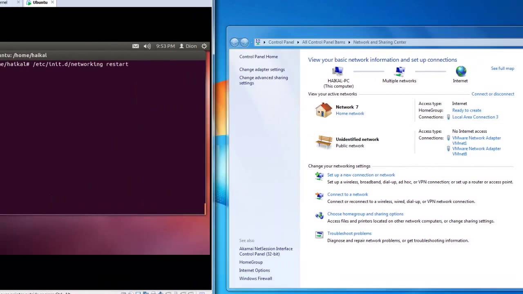
Task: Expand the arrow before Control Panel breadcrumb
Action: tap(265, 42)
